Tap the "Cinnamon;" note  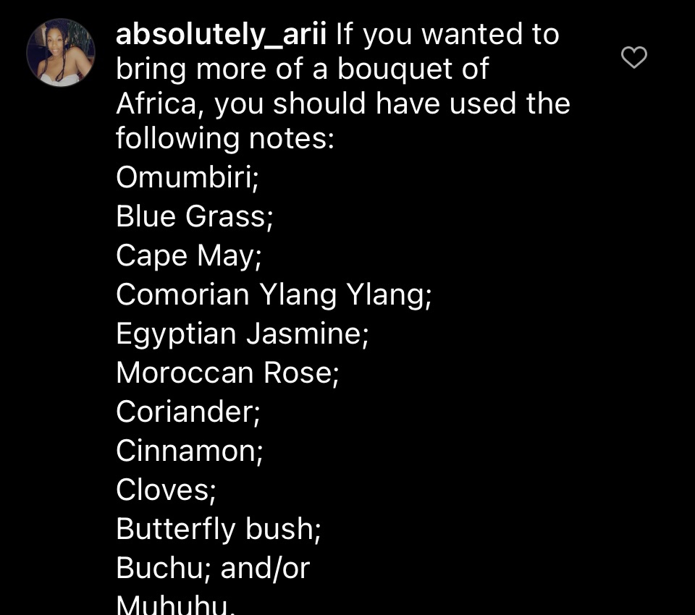pyautogui.click(x=190, y=451)
